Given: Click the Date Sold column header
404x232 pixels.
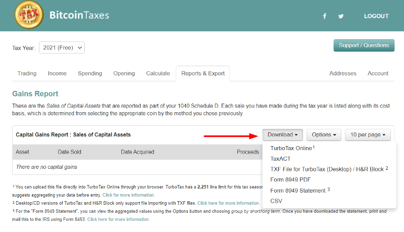Looking at the screenshot, I should click(x=69, y=152).
